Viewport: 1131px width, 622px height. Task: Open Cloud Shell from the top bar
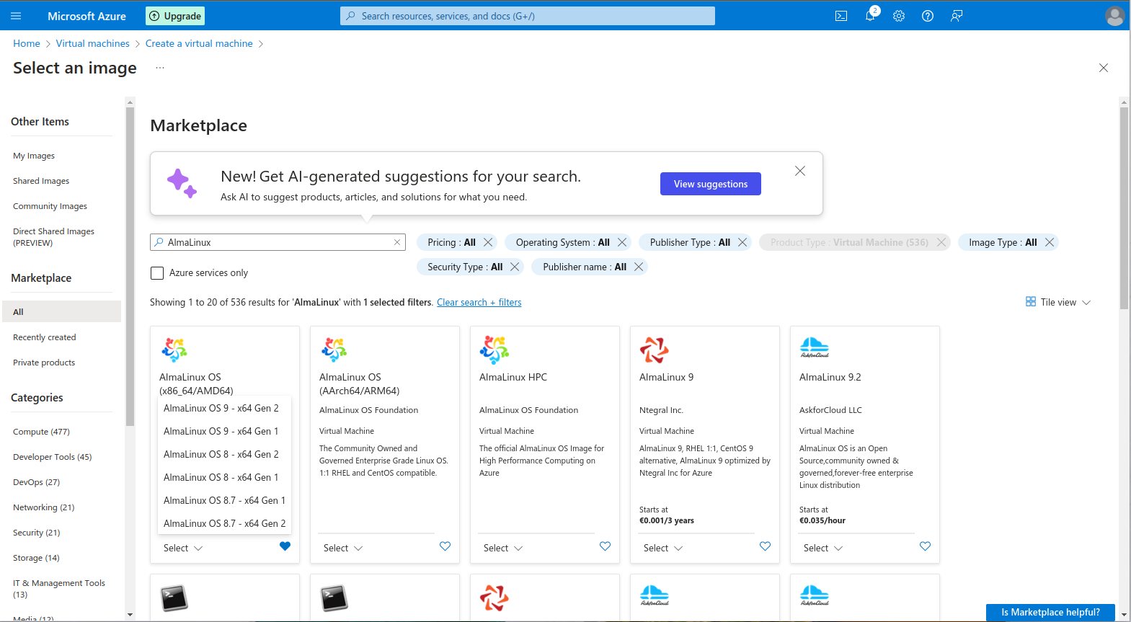[841, 16]
